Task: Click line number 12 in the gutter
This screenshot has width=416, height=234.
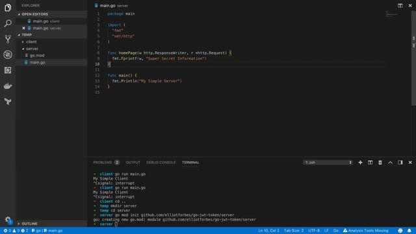Action: coord(97,75)
